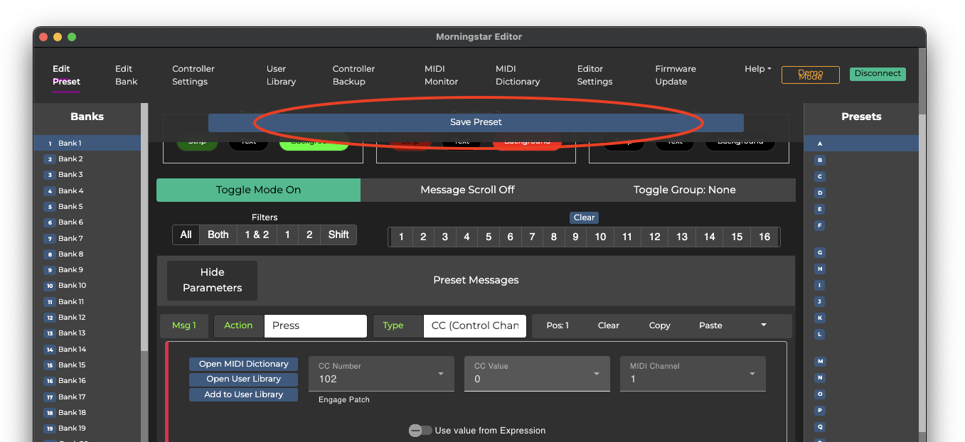
Task: Select preset M in Presets list
Action: click(820, 362)
